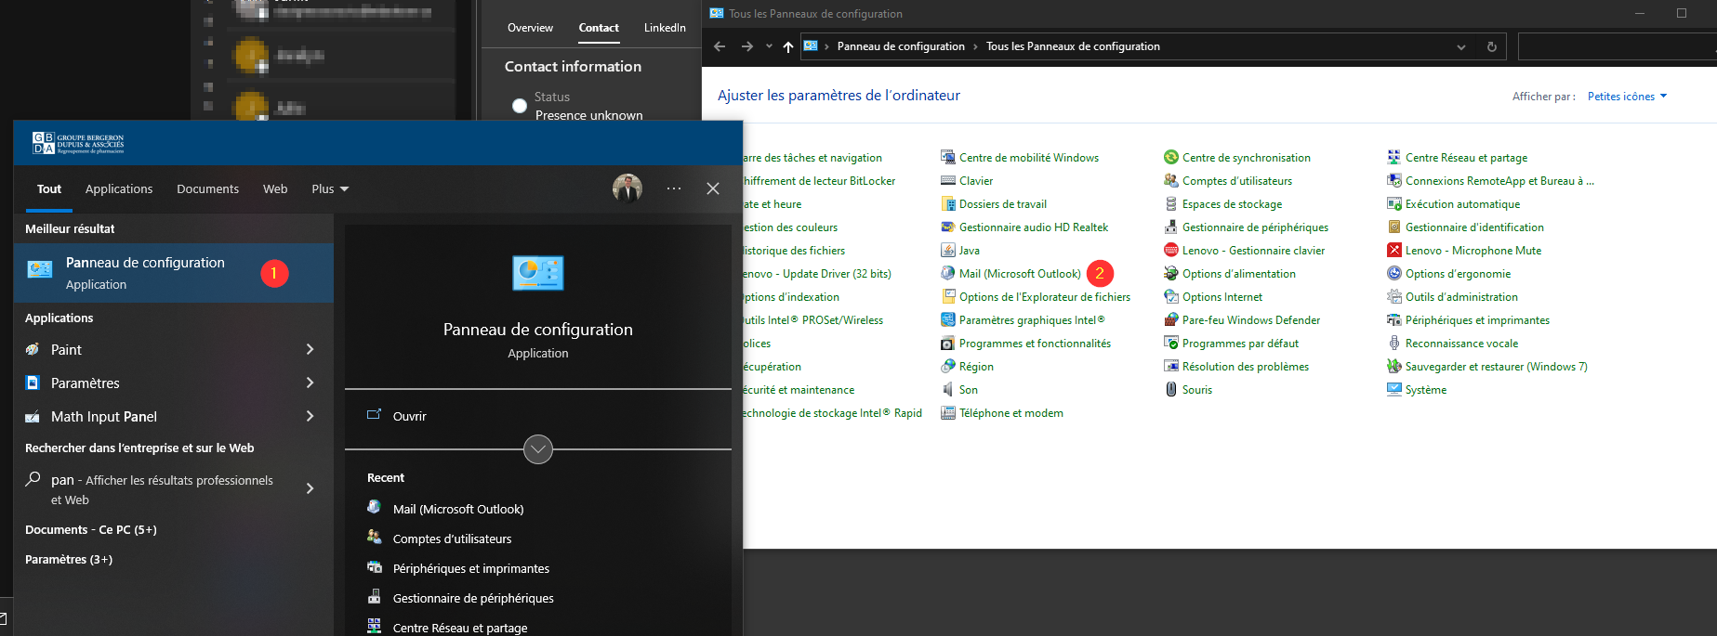This screenshot has width=1717, height=636.
Task: Open user profile picture in search panel
Action: 627,188
